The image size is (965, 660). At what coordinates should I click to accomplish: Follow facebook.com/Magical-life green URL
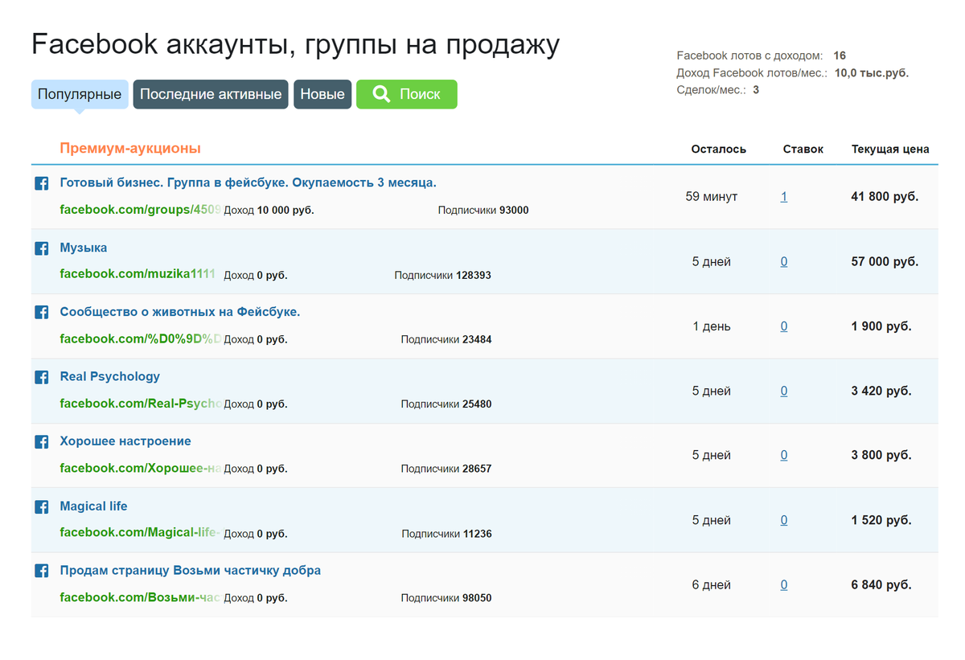click(140, 532)
